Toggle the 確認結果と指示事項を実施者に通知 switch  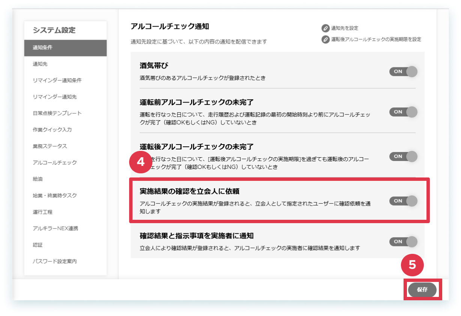(403, 242)
